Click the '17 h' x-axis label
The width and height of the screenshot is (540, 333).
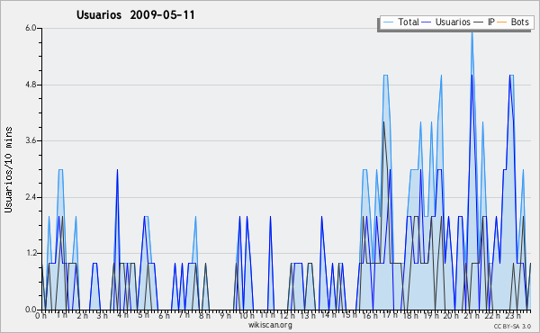(x=390, y=315)
